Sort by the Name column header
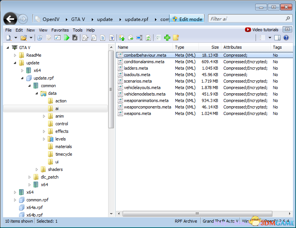Viewport: 296px width, 228px height. click(144, 47)
